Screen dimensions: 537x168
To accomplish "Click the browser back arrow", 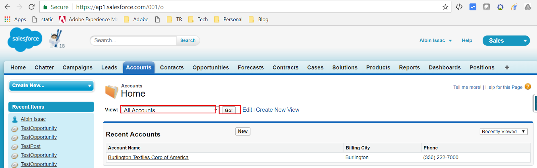I will [7, 7].
